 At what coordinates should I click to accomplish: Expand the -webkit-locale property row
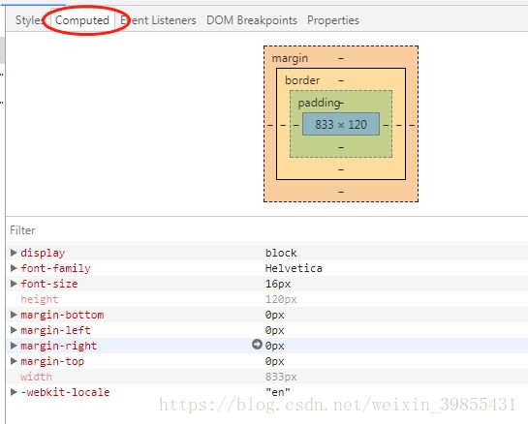14,392
